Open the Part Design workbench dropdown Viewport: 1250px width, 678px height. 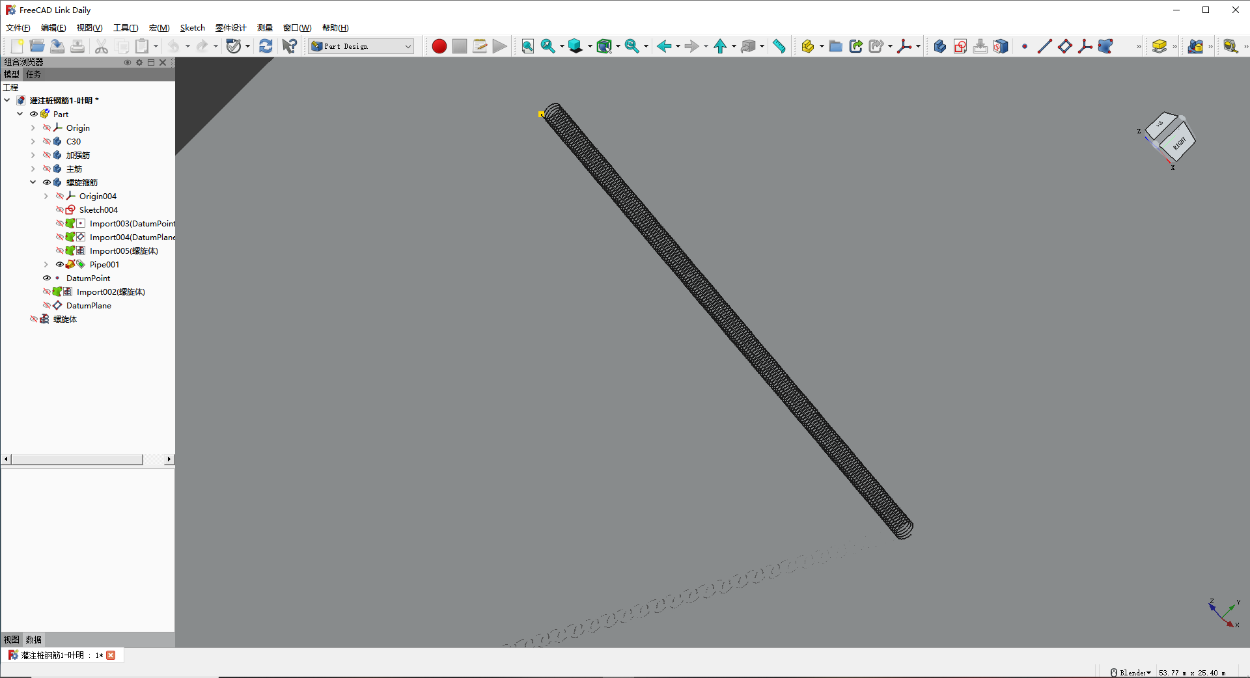pyautogui.click(x=361, y=46)
